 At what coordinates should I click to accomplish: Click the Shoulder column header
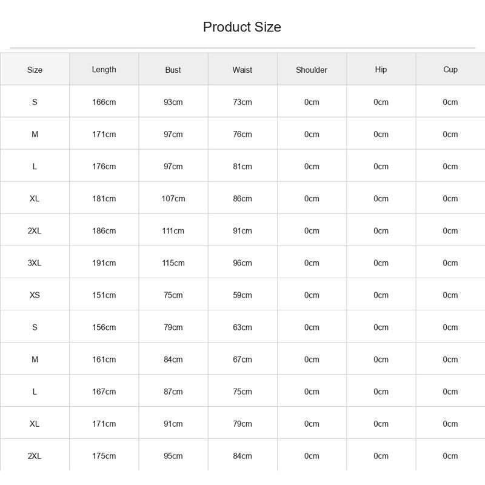[x=312, y=70]
